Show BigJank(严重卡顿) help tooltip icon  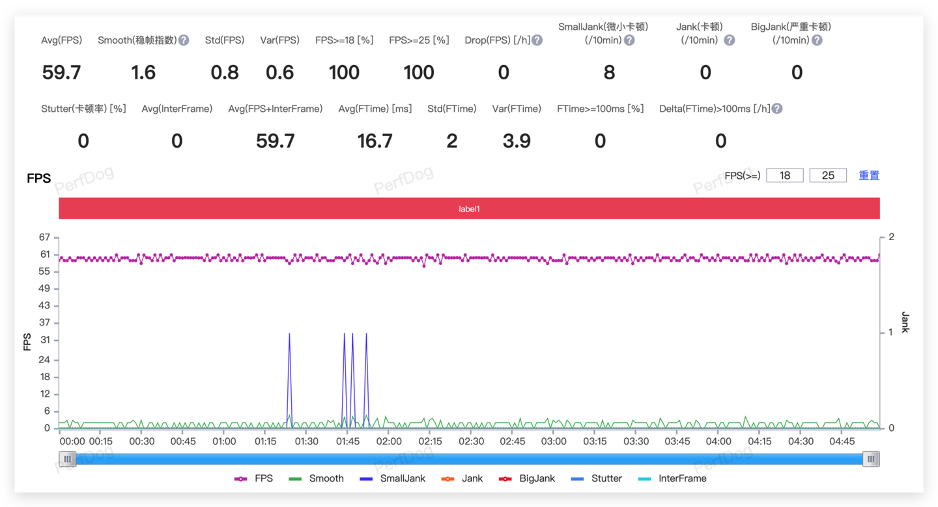click(817, 40)
